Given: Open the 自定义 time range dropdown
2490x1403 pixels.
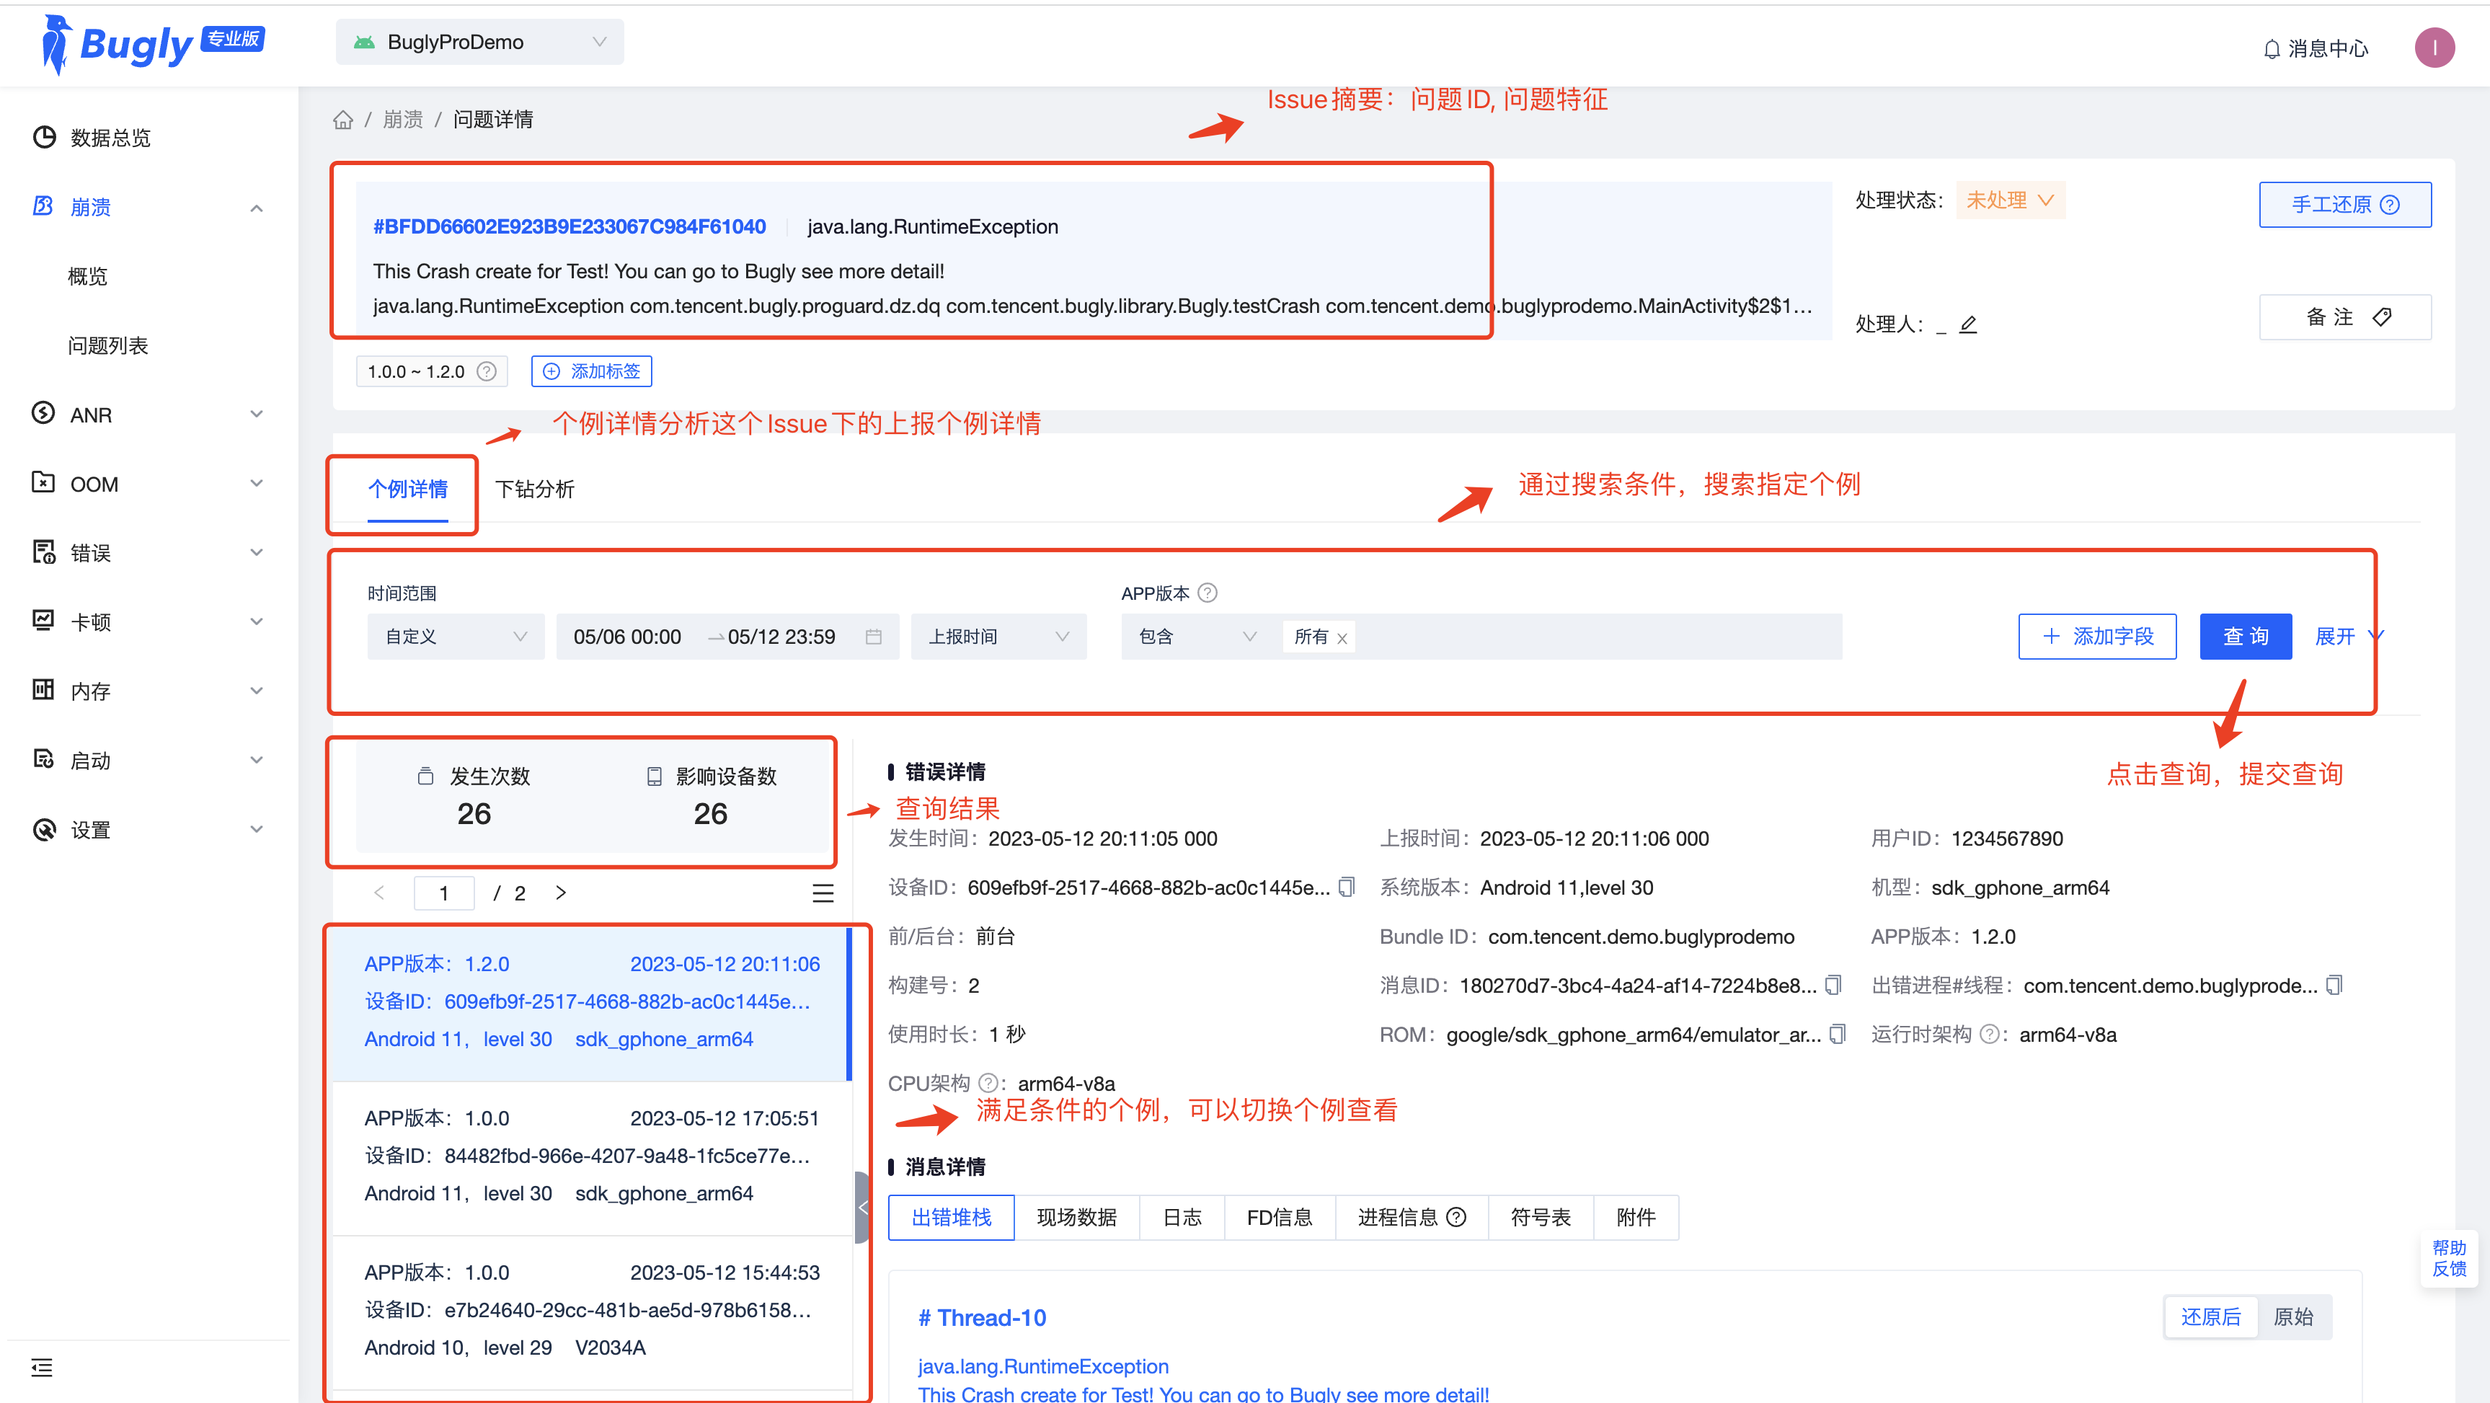Looking at the screenshot, I should point(456,636).
